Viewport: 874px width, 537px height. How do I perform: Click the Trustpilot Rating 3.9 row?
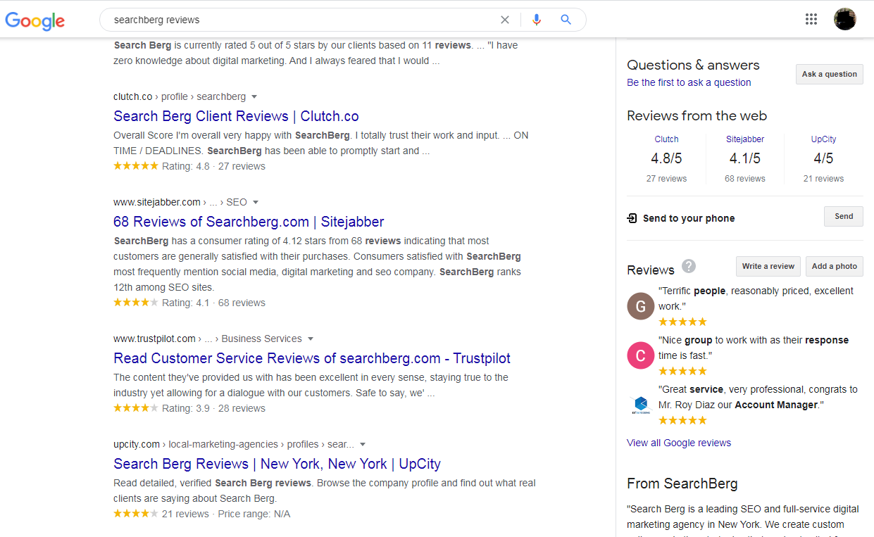[x=189, y=408]
